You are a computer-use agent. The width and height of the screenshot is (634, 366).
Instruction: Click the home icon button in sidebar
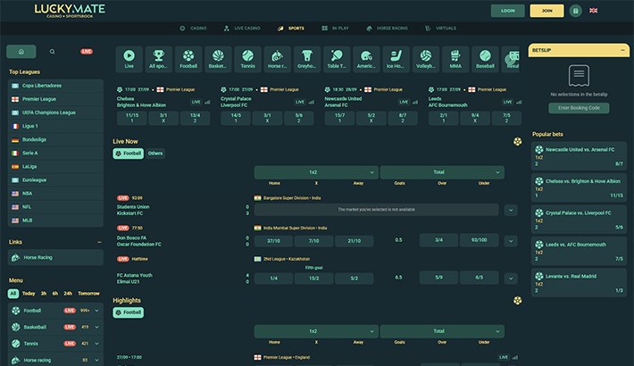click(x=21, y=52)
